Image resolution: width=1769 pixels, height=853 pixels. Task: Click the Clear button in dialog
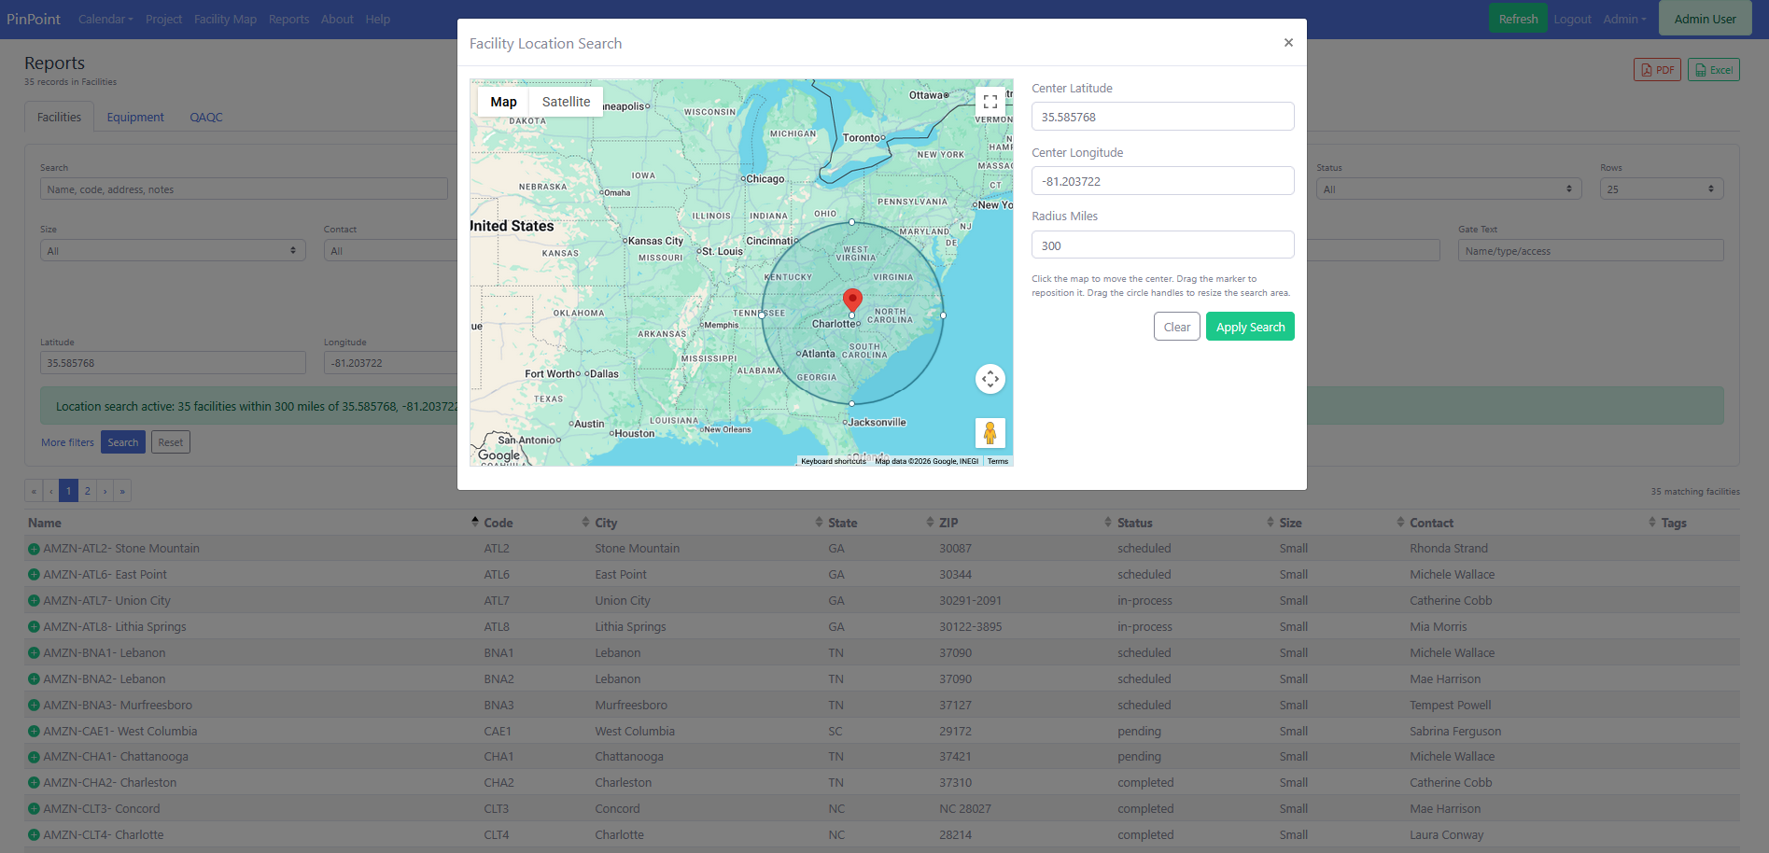1177,327
